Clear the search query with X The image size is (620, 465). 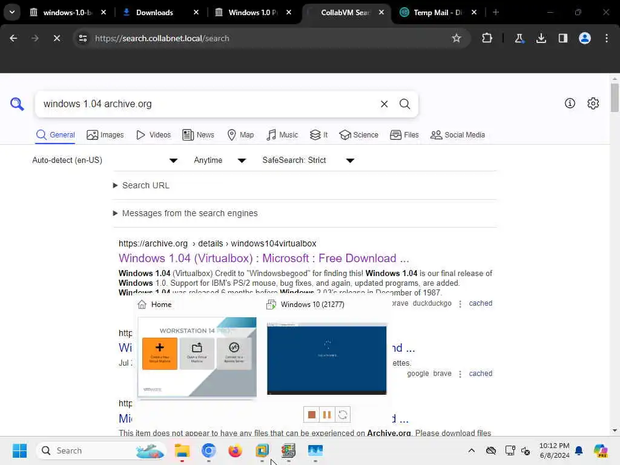pos(384,104)
